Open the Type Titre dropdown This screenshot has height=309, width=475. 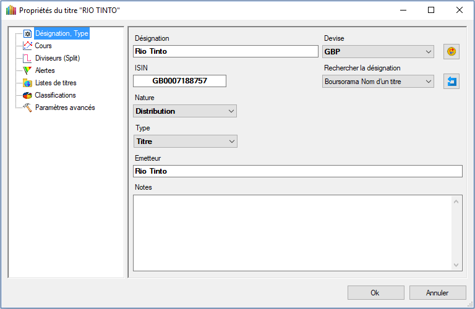(x=186, y=142)
